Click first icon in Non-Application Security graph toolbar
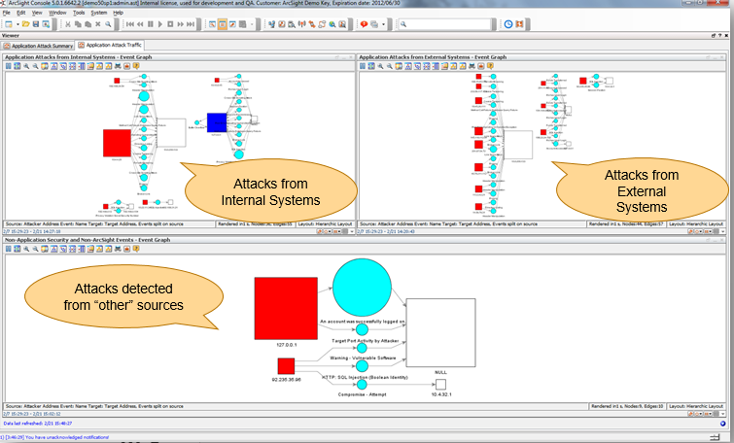This screenshot has width=734, height=443. (8, 249)
